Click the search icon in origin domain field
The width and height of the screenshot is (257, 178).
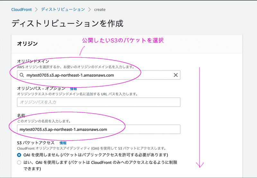[x=22, y=75]
